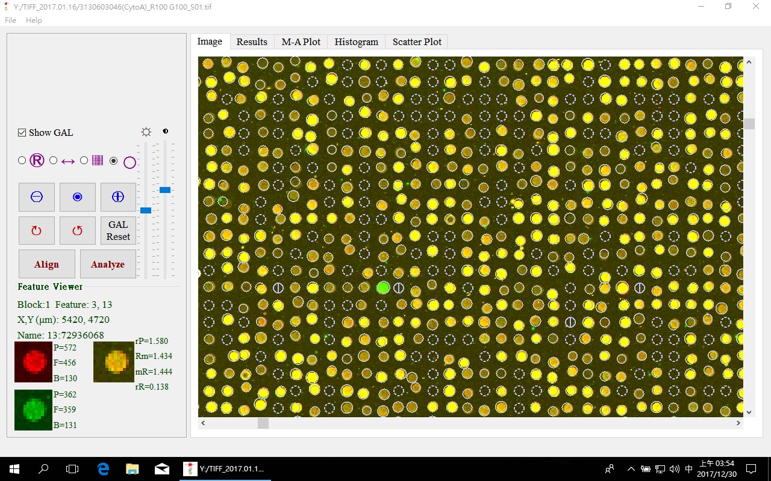Click the brightness slider handle

(x=146, y=210)
